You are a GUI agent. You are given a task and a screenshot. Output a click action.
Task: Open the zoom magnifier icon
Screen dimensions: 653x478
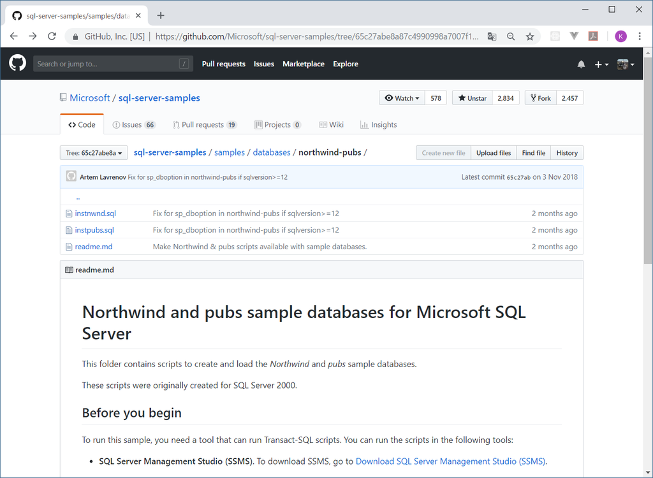click(511, 36)
